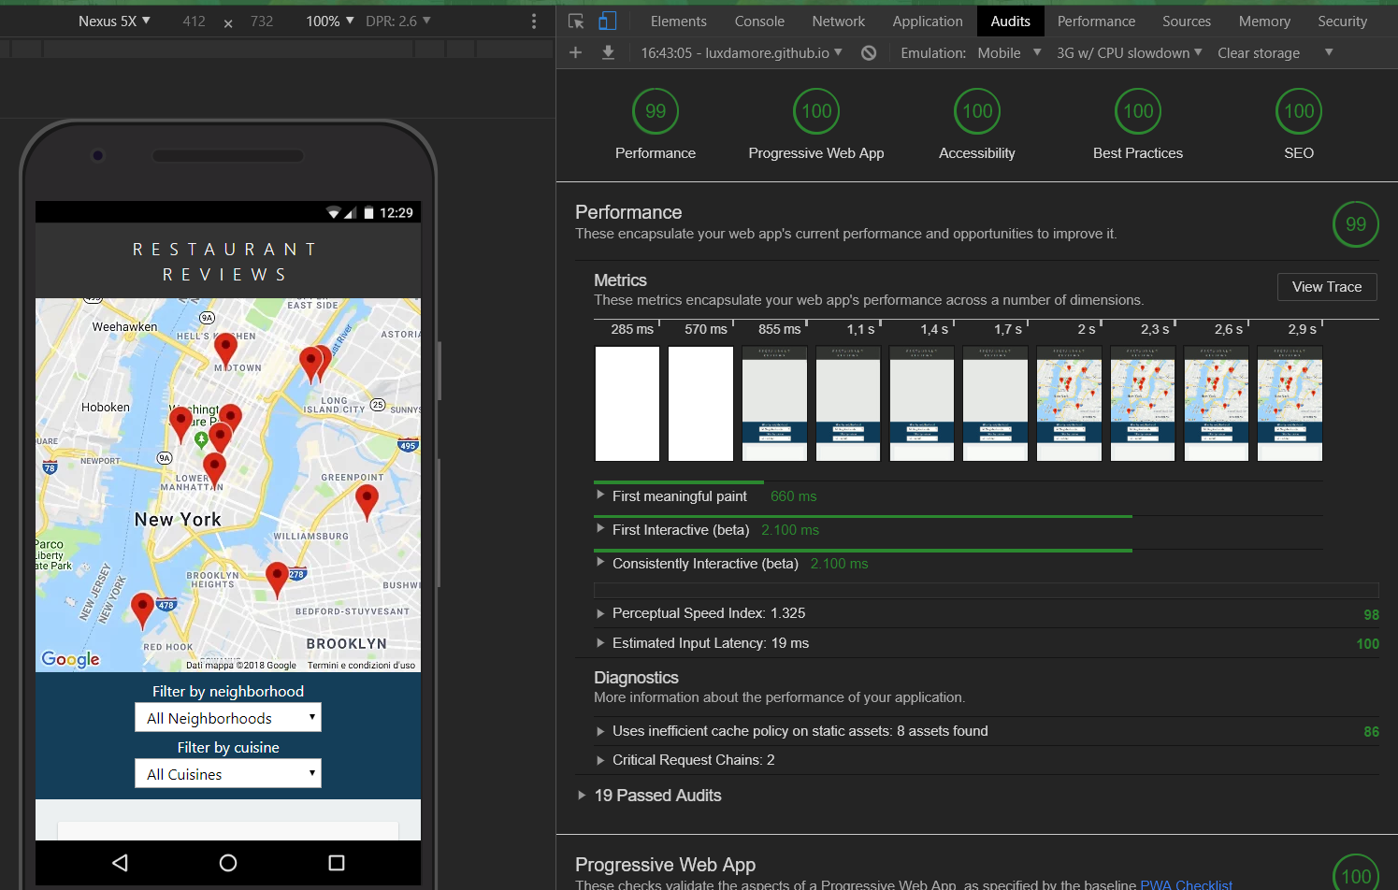Open the 100% zoom dropdown

pos(329,21)
